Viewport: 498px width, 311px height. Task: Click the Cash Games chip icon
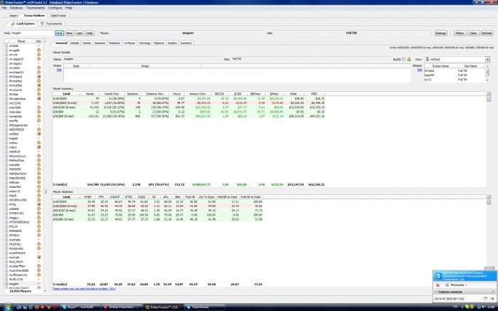(x=13, y=23)
